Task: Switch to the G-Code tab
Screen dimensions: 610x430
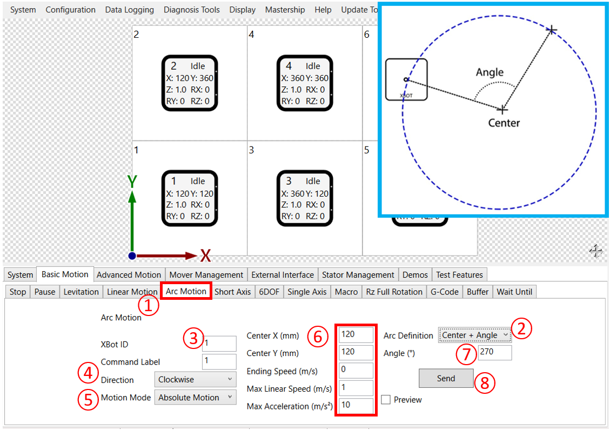Action: pos(444,292)
